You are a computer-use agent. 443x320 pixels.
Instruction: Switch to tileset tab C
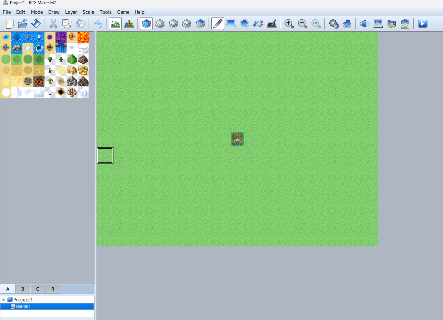(x=38, y=289)
